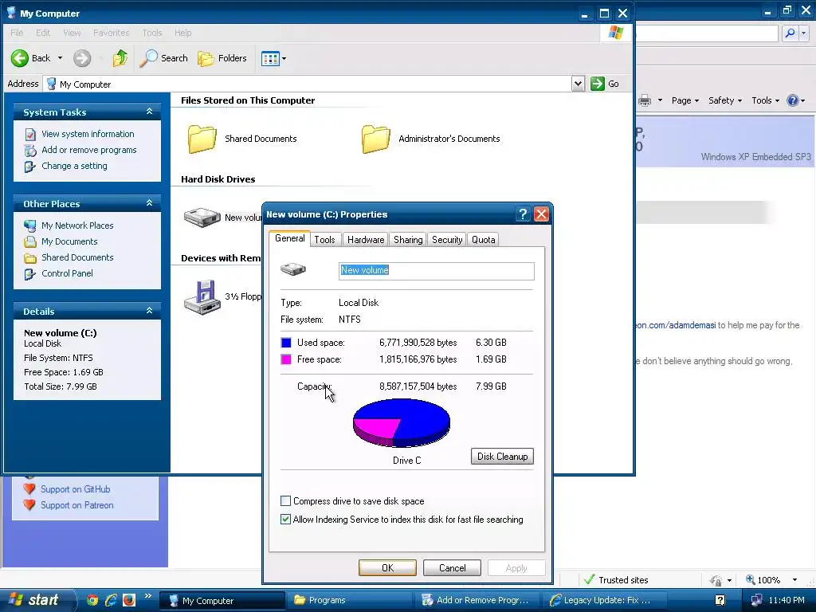
Task: Click the Control Panel icon in Other Places
Action: click(x=30, y=274)
